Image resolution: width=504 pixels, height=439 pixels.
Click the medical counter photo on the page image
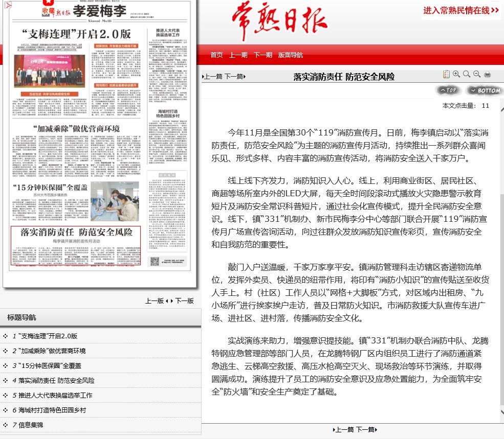[x=115, y=201]
